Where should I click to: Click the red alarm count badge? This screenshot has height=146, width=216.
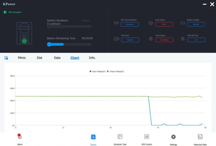pyautogui.click(x=19, y=135)
